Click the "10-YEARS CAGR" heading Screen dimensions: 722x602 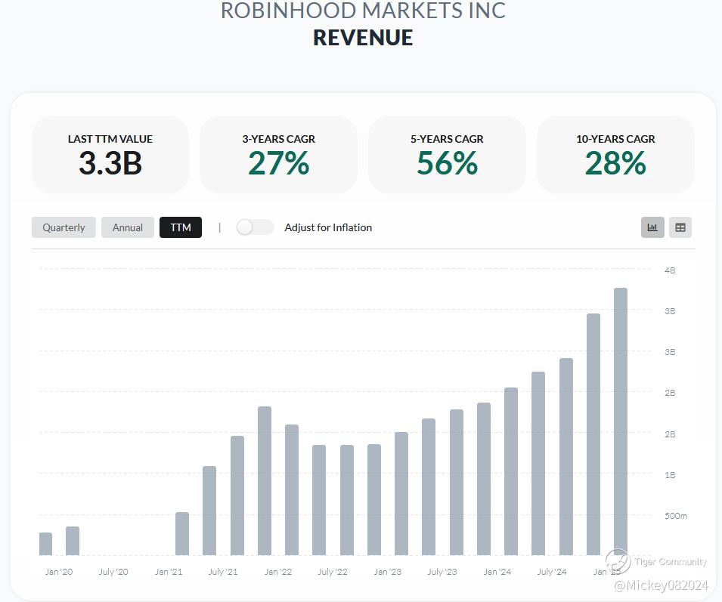point(615,139)
